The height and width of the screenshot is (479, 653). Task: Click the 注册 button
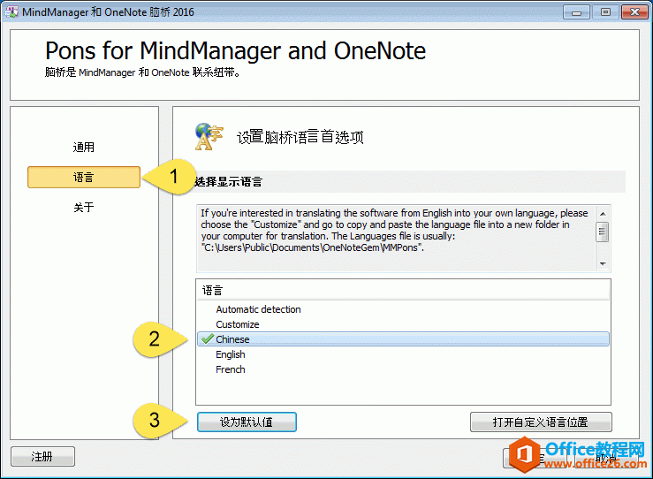point(42,457)
